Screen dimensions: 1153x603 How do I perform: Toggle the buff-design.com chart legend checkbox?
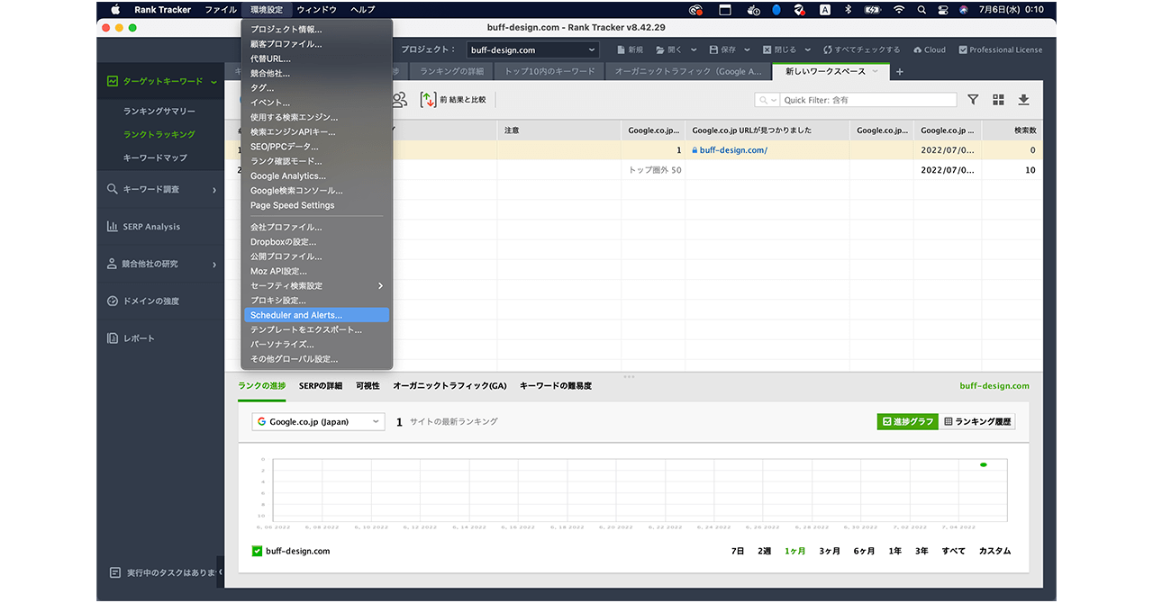coord(257,551)
